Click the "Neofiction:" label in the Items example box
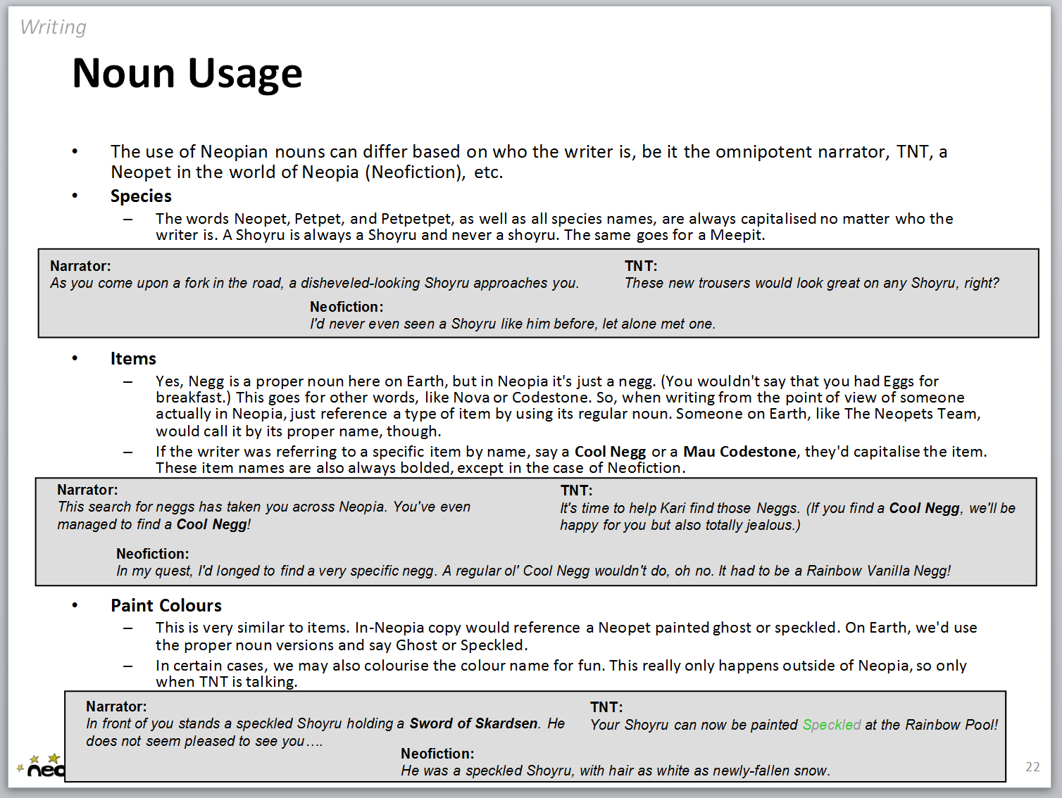This screenshot has width=1062, height=798. [152, 554]
